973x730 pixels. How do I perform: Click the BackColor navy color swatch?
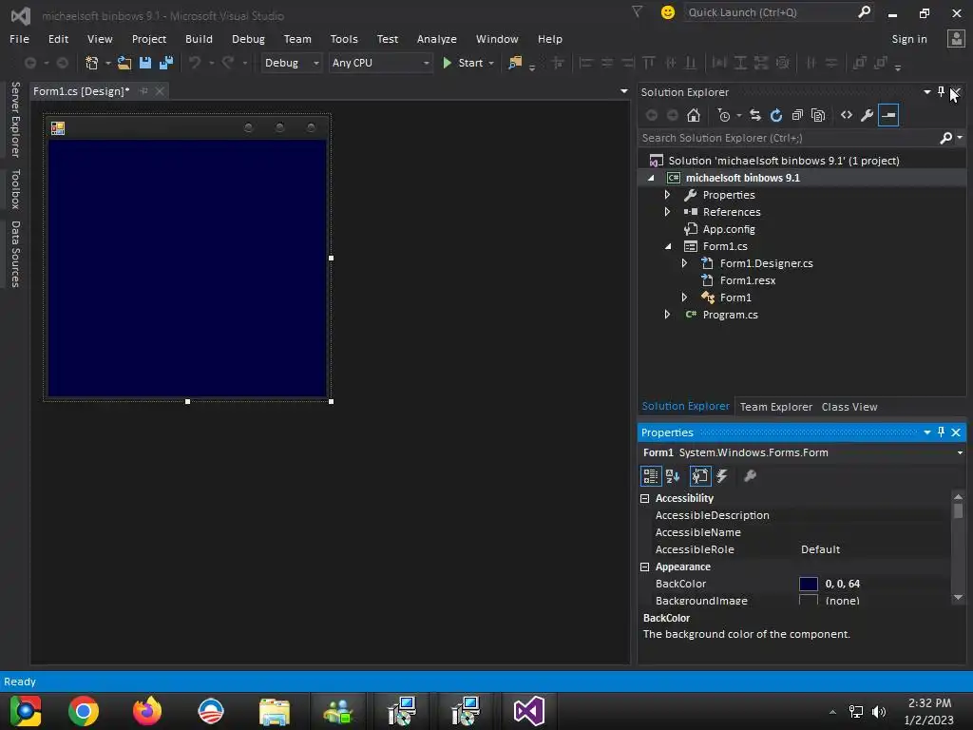pos(808,584)
